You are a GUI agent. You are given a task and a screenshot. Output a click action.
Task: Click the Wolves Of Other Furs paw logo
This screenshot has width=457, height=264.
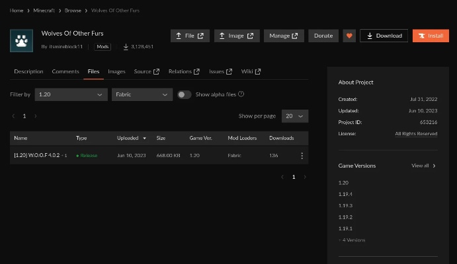[21, 40]
